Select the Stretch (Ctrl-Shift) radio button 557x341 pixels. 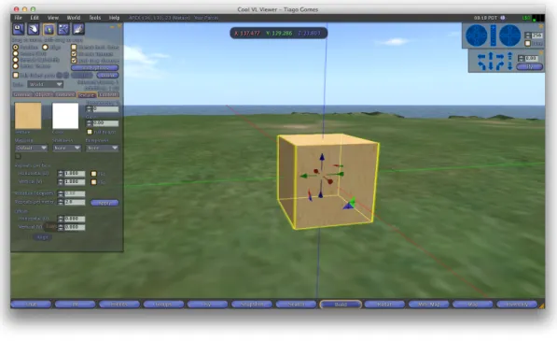pos(16,60)
